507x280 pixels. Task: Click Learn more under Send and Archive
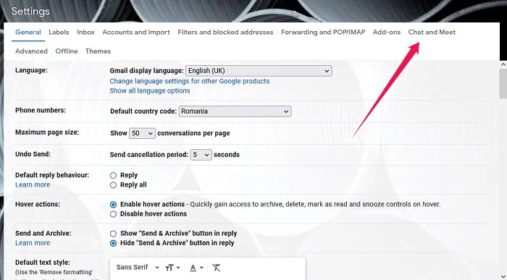pos(33,243)
